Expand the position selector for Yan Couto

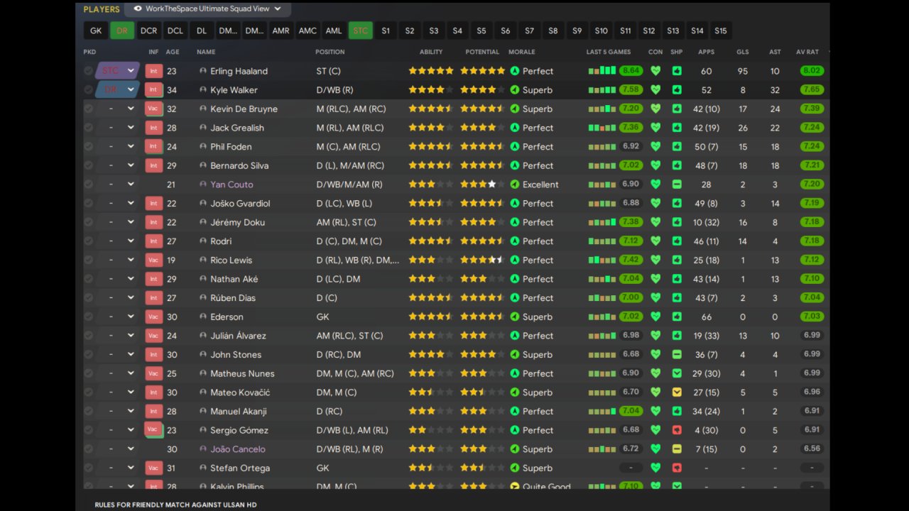131,185
